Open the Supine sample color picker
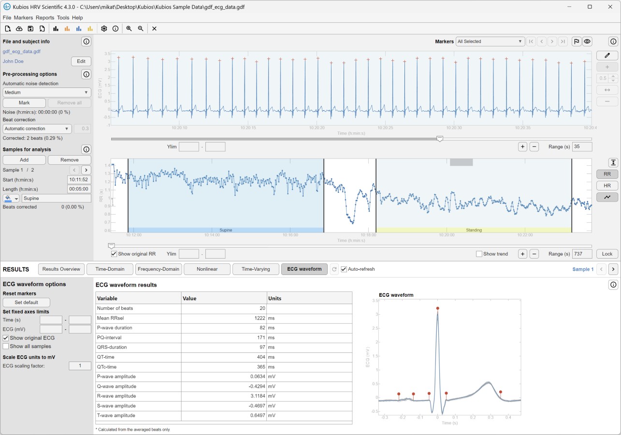The image size is (621, 435). [x=11, y=198]
